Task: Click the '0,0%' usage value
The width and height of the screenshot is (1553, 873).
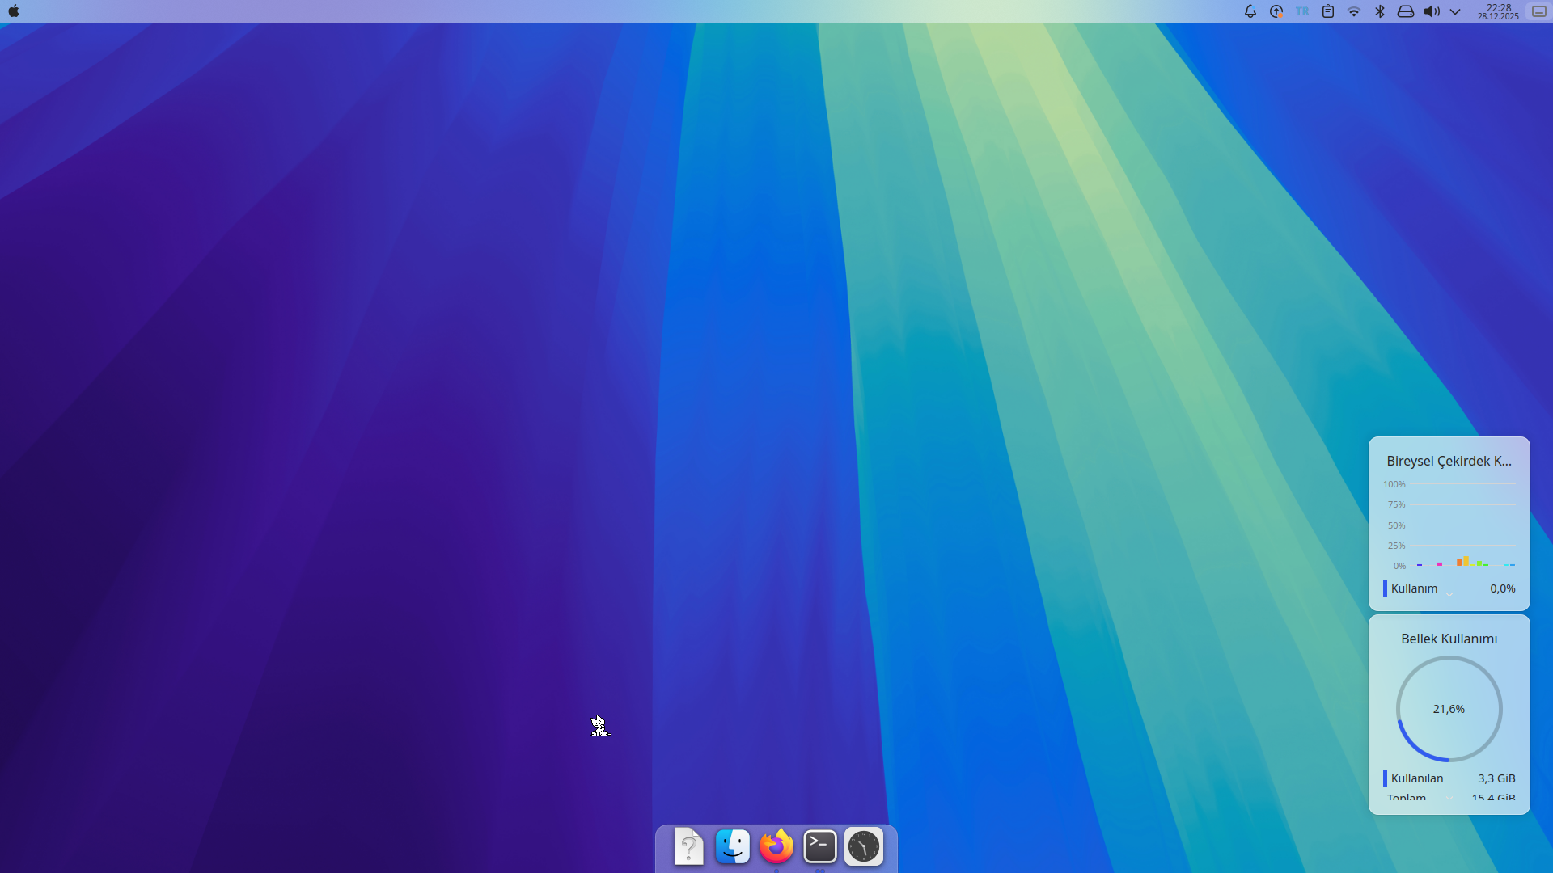Action: pos(1503,588)
